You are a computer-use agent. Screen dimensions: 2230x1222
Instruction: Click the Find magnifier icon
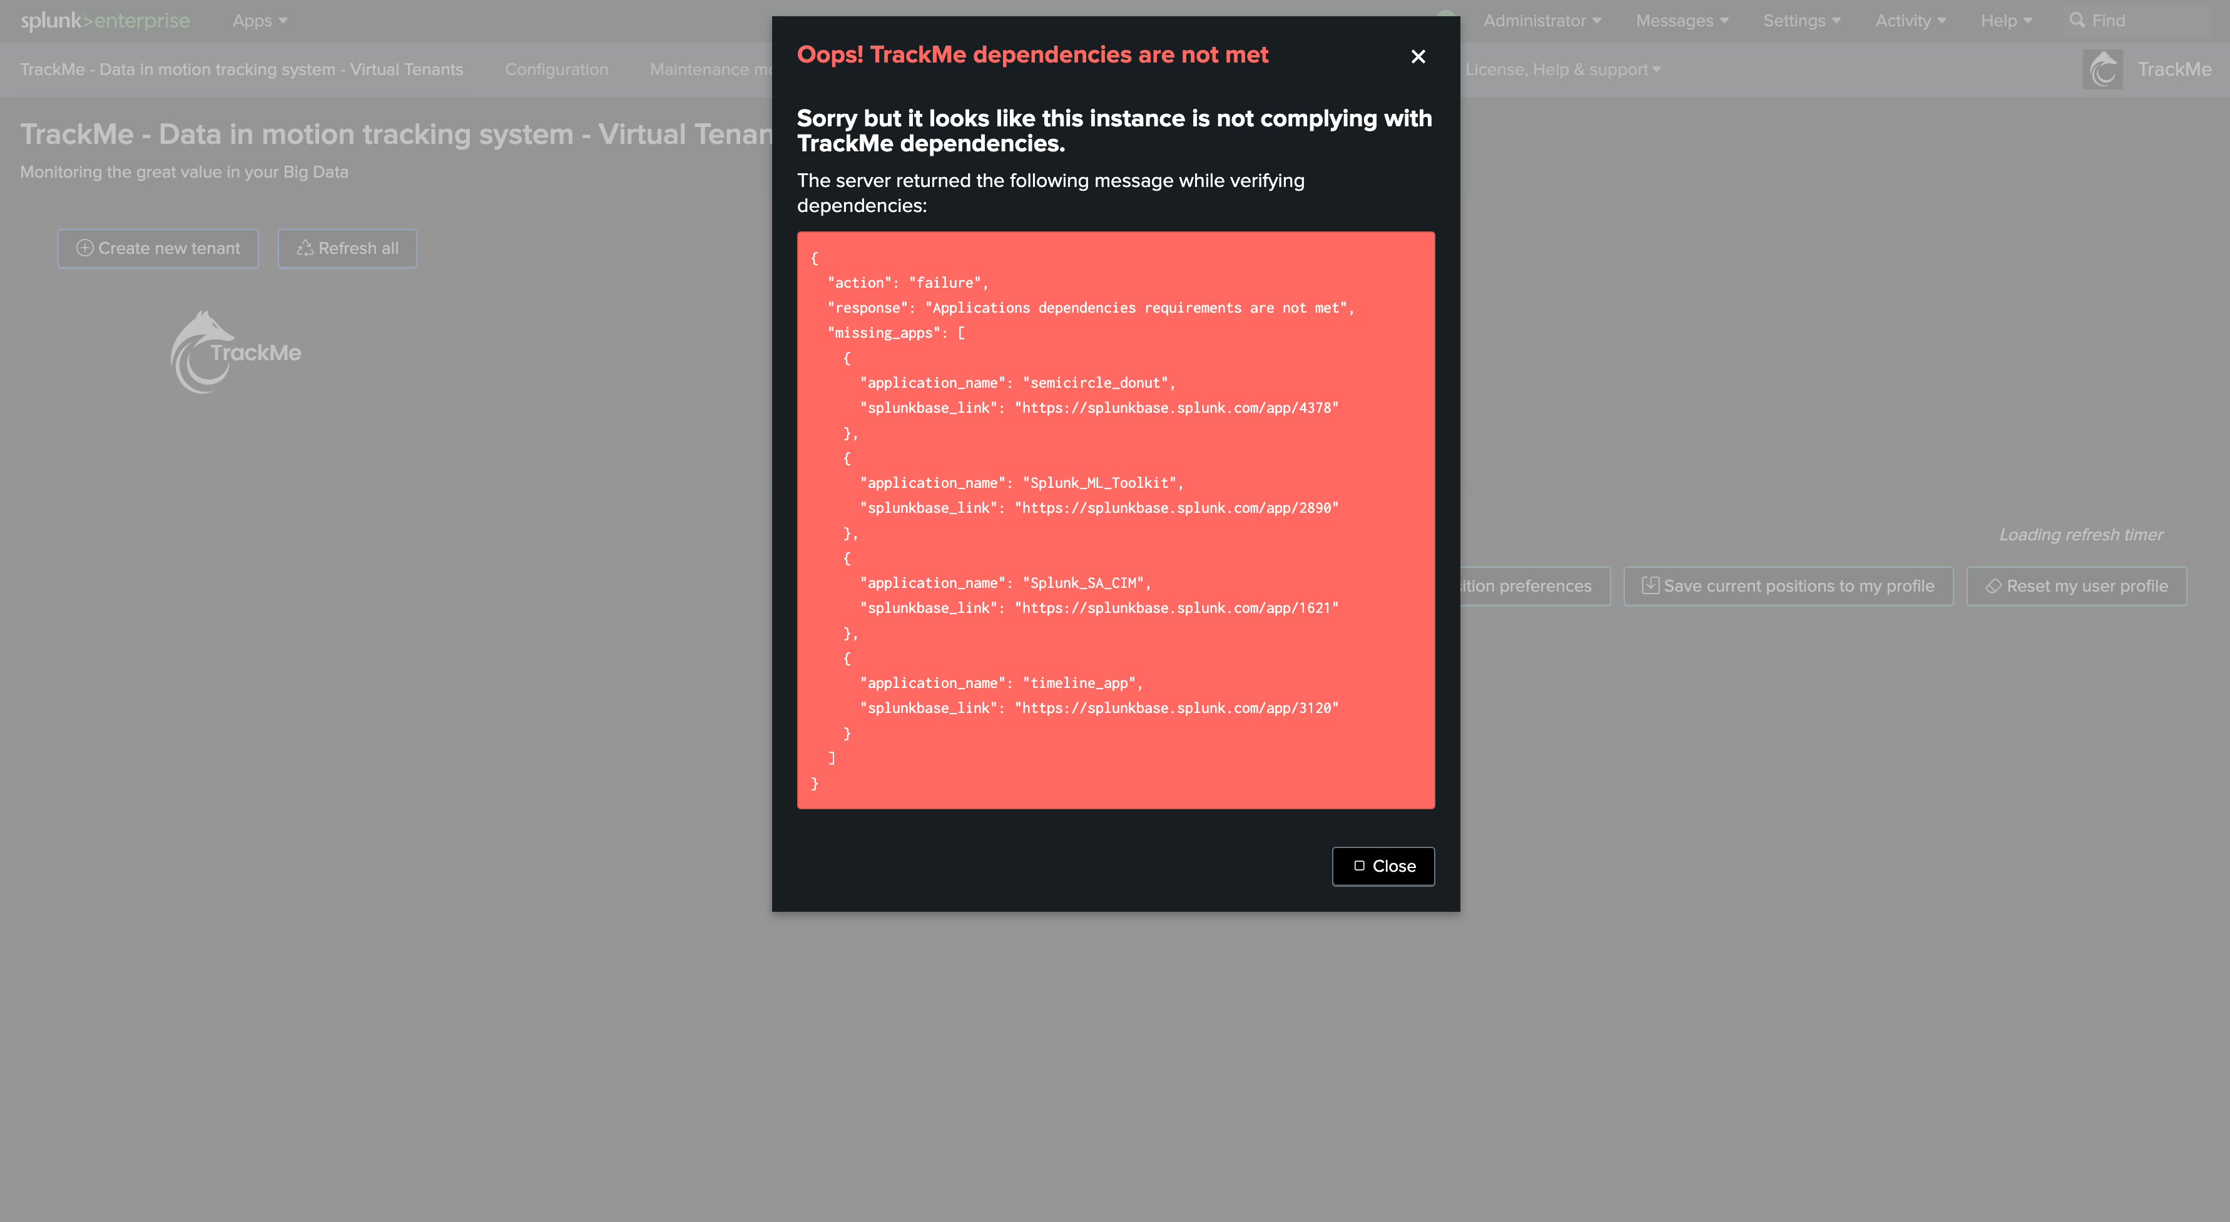[2077, 20]
